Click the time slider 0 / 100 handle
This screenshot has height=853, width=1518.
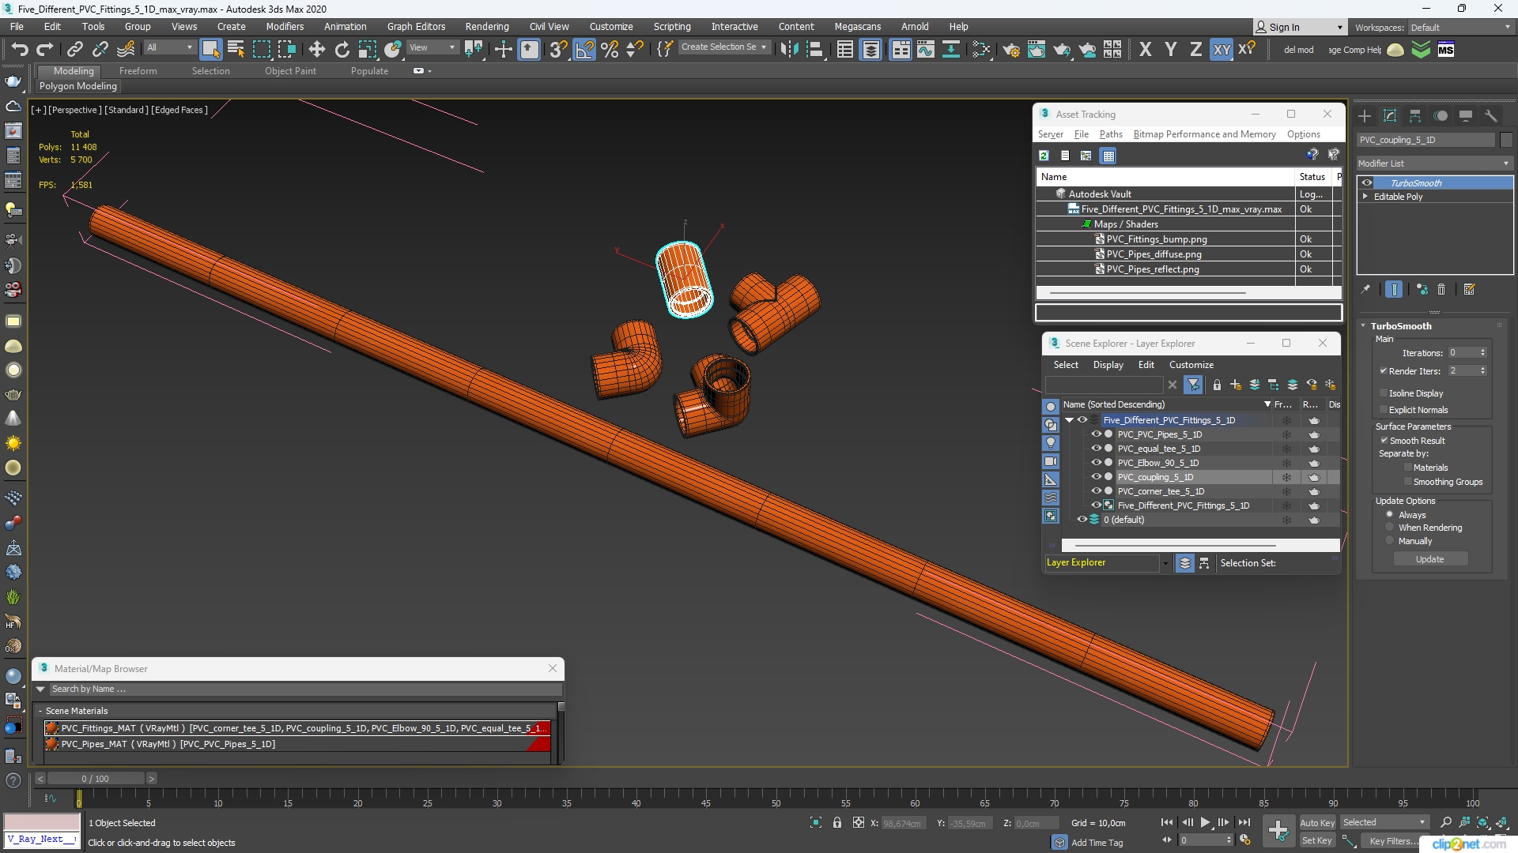coord(95,778)
